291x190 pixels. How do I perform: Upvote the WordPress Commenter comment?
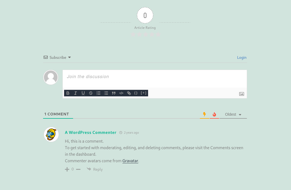click(67, 169)
